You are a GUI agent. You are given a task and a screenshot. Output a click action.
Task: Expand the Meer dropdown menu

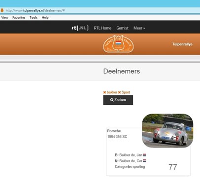pos(139,28)
